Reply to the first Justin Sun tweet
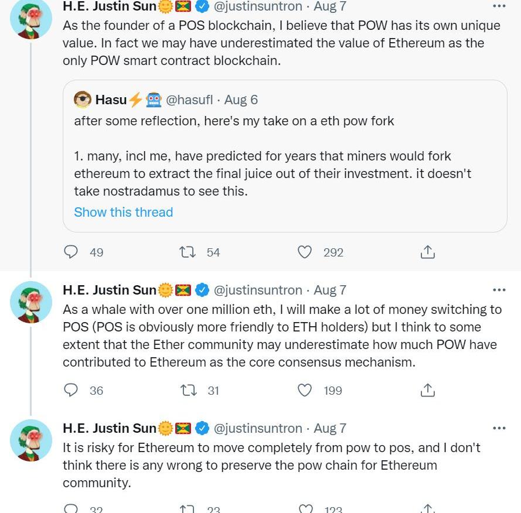Image resolution: width=521 pixels, height=513 pixels. coord(71,252)
